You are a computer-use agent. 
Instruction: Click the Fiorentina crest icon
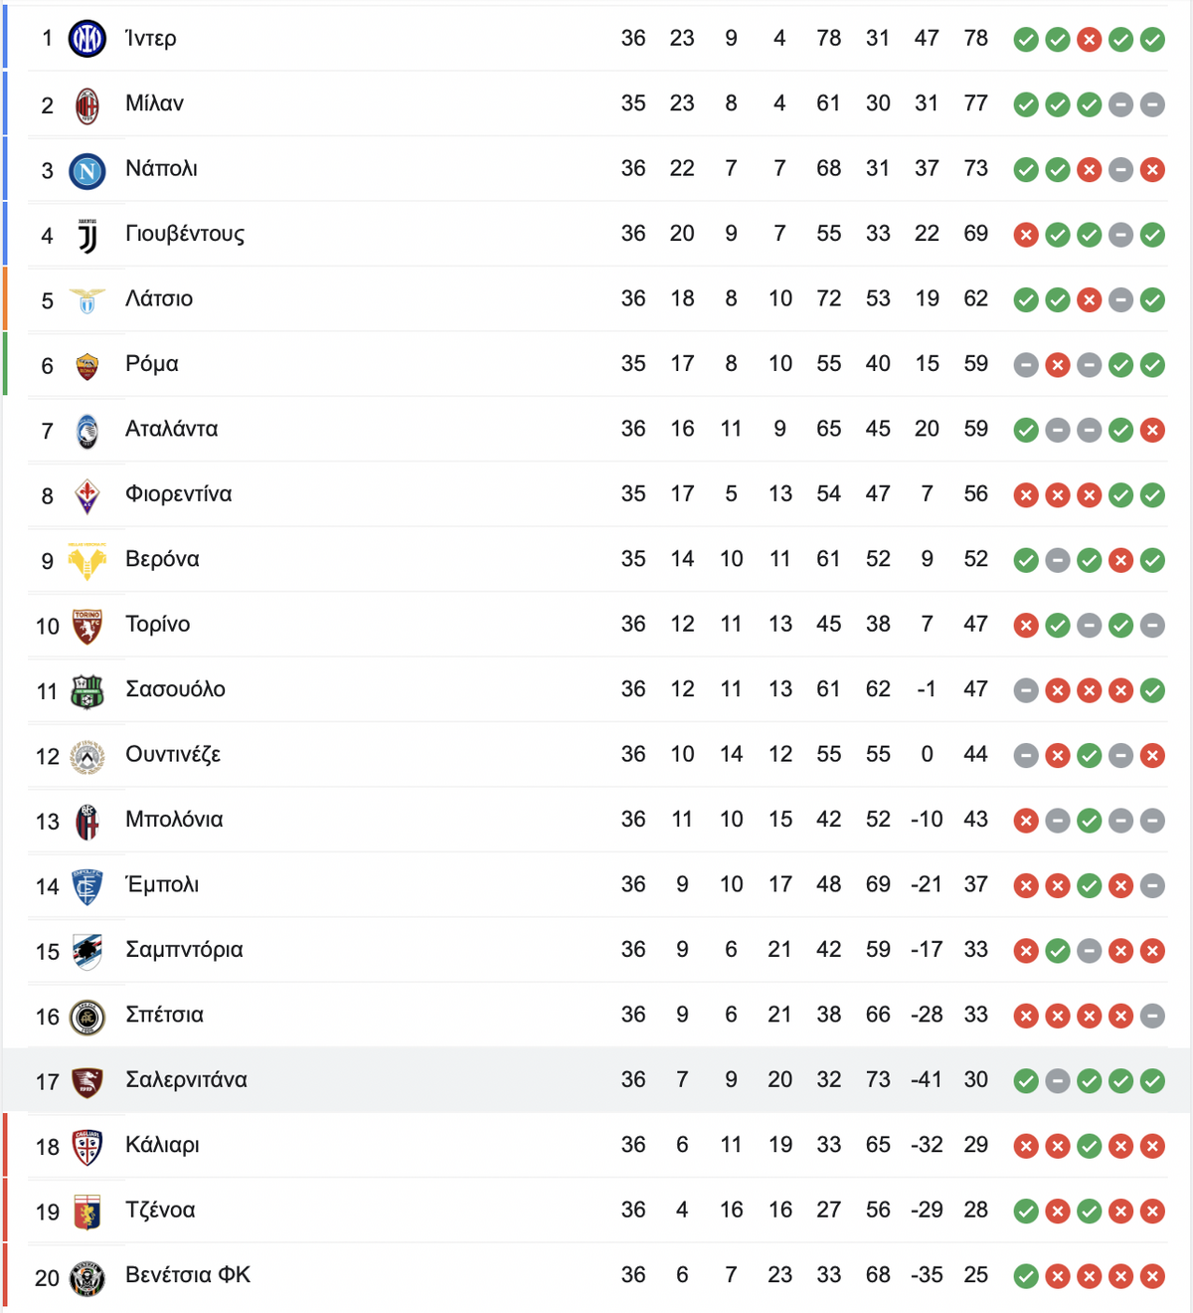point(87,495)
